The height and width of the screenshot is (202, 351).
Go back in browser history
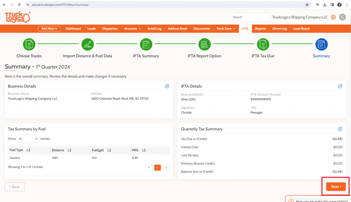point(4,5)
